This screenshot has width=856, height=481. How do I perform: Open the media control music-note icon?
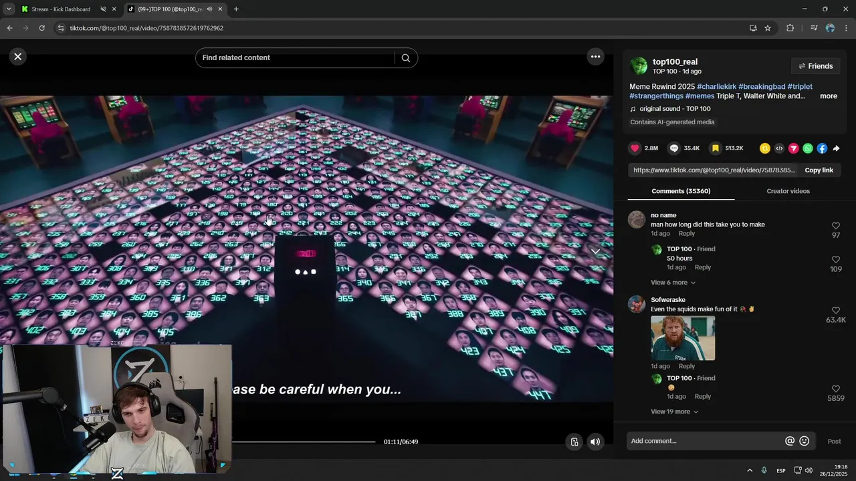click(813, 28)
